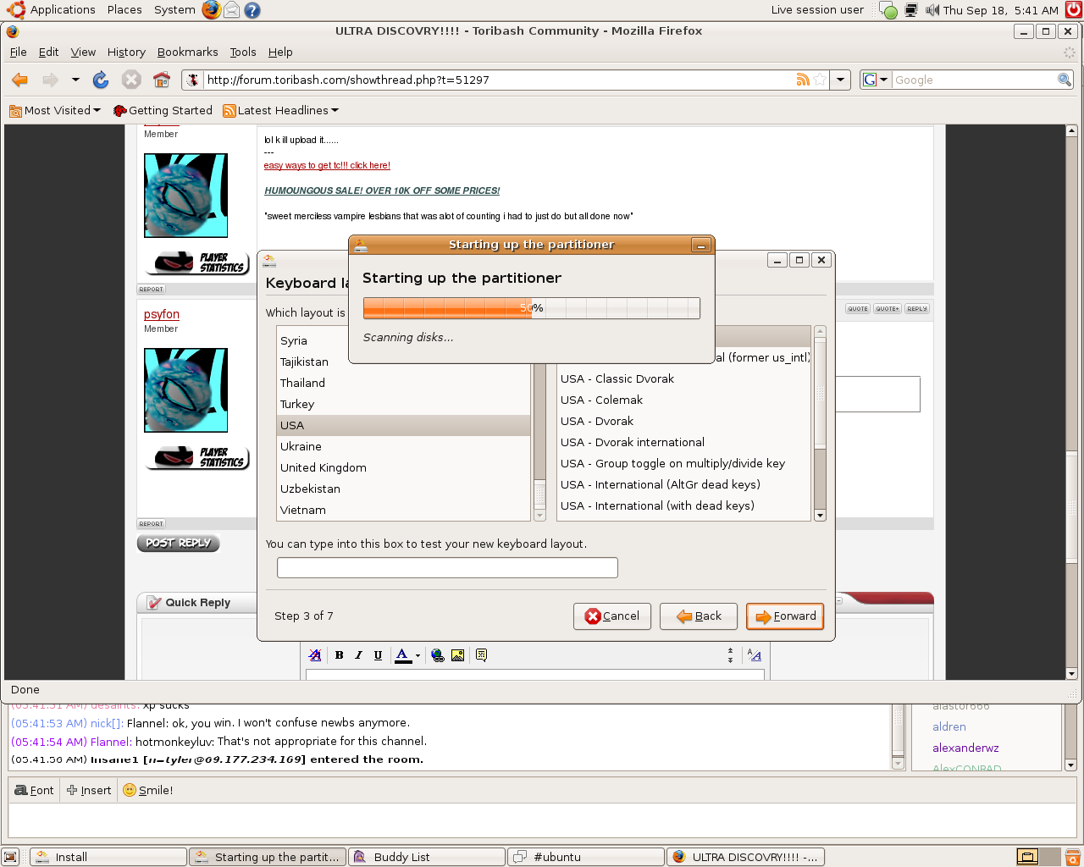Viewport: 1084px width, 867px height.
Task: Expand the Latest Headlines feed menu
Action: pos(281,110)
